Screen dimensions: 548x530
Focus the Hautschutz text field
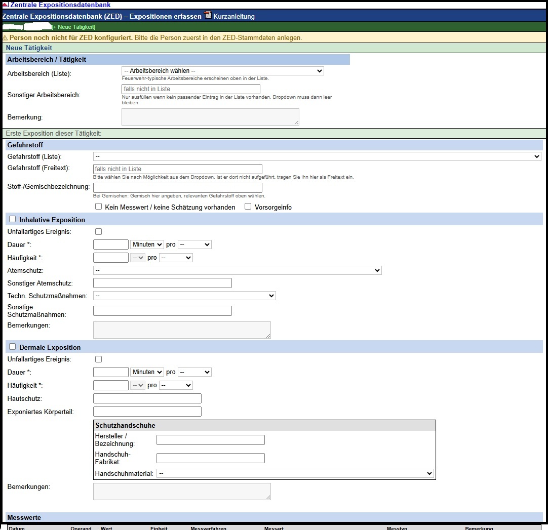tap(147, 398)
